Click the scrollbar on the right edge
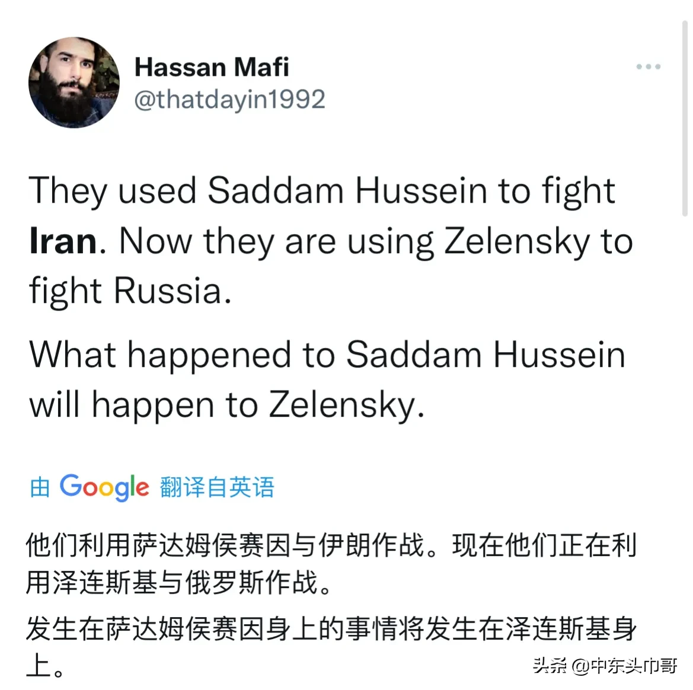 [685, 119]
